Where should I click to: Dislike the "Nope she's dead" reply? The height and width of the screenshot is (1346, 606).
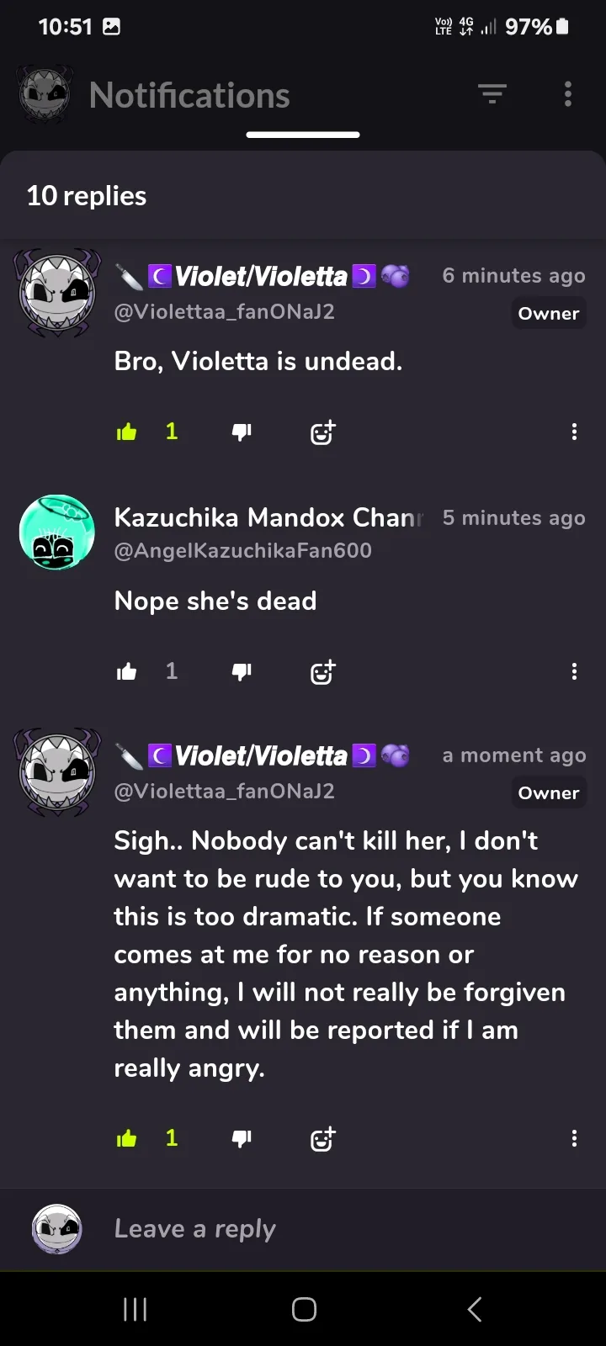(x=242, y=671)
